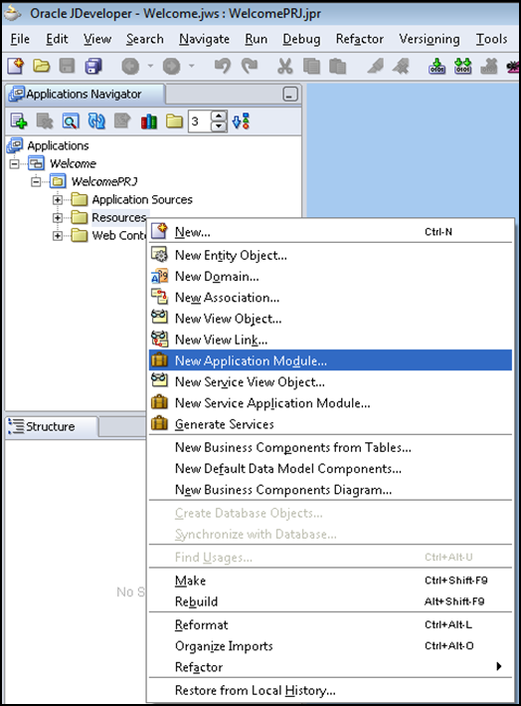Choose New Business Components Diagram...
This screenshot has width=521, height=706.
[330, 490]
